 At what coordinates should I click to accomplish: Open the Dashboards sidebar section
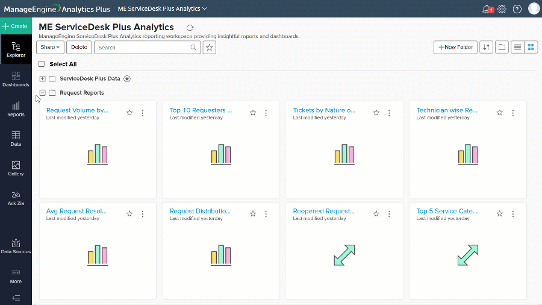click(16, 79)
